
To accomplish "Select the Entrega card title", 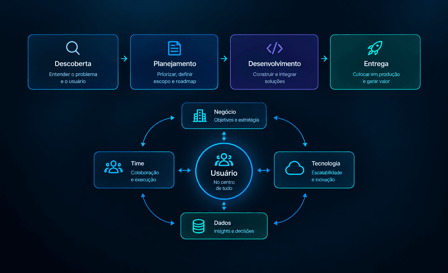I will [x=376, y=64].
